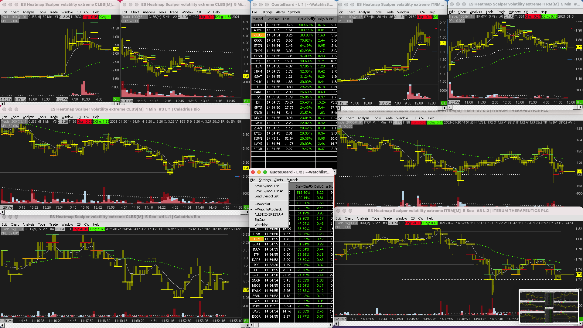The height and width of the screenshot is (328, 583).
Task: Choose Save Symbol List As from File menu
Action: 269,191
